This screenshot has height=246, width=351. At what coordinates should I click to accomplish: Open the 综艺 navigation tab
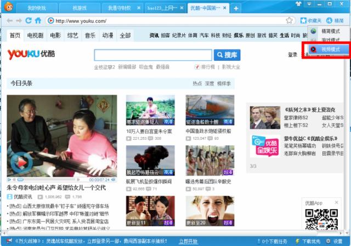(x=73, y=35)
